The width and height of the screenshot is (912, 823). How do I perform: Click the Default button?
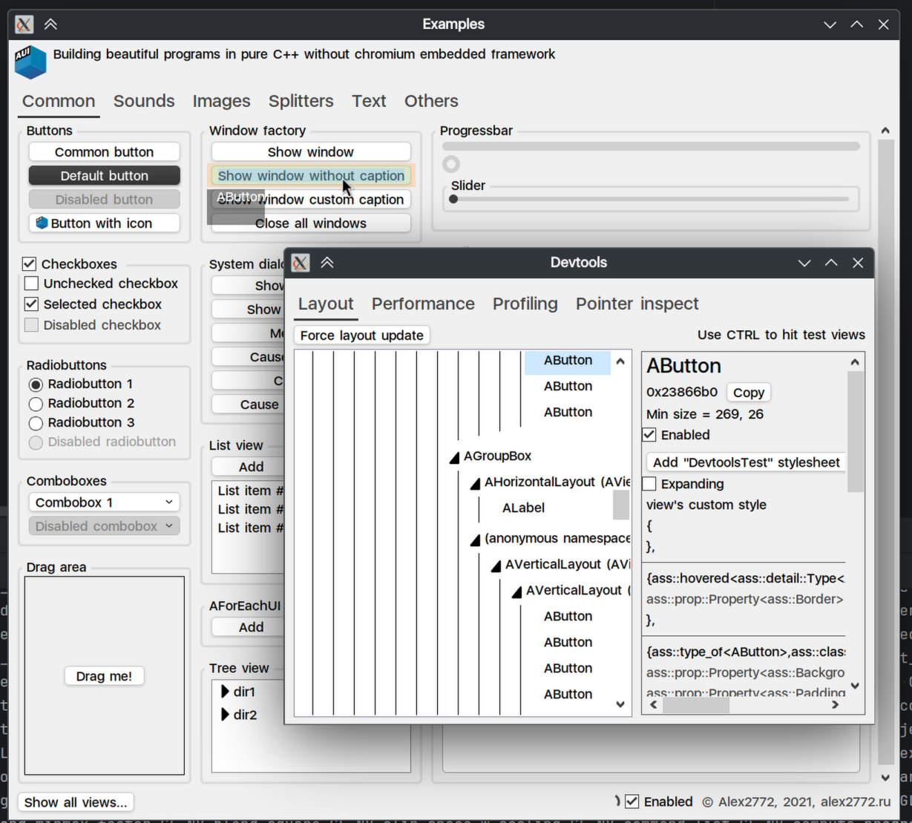[x=105, y=176]
